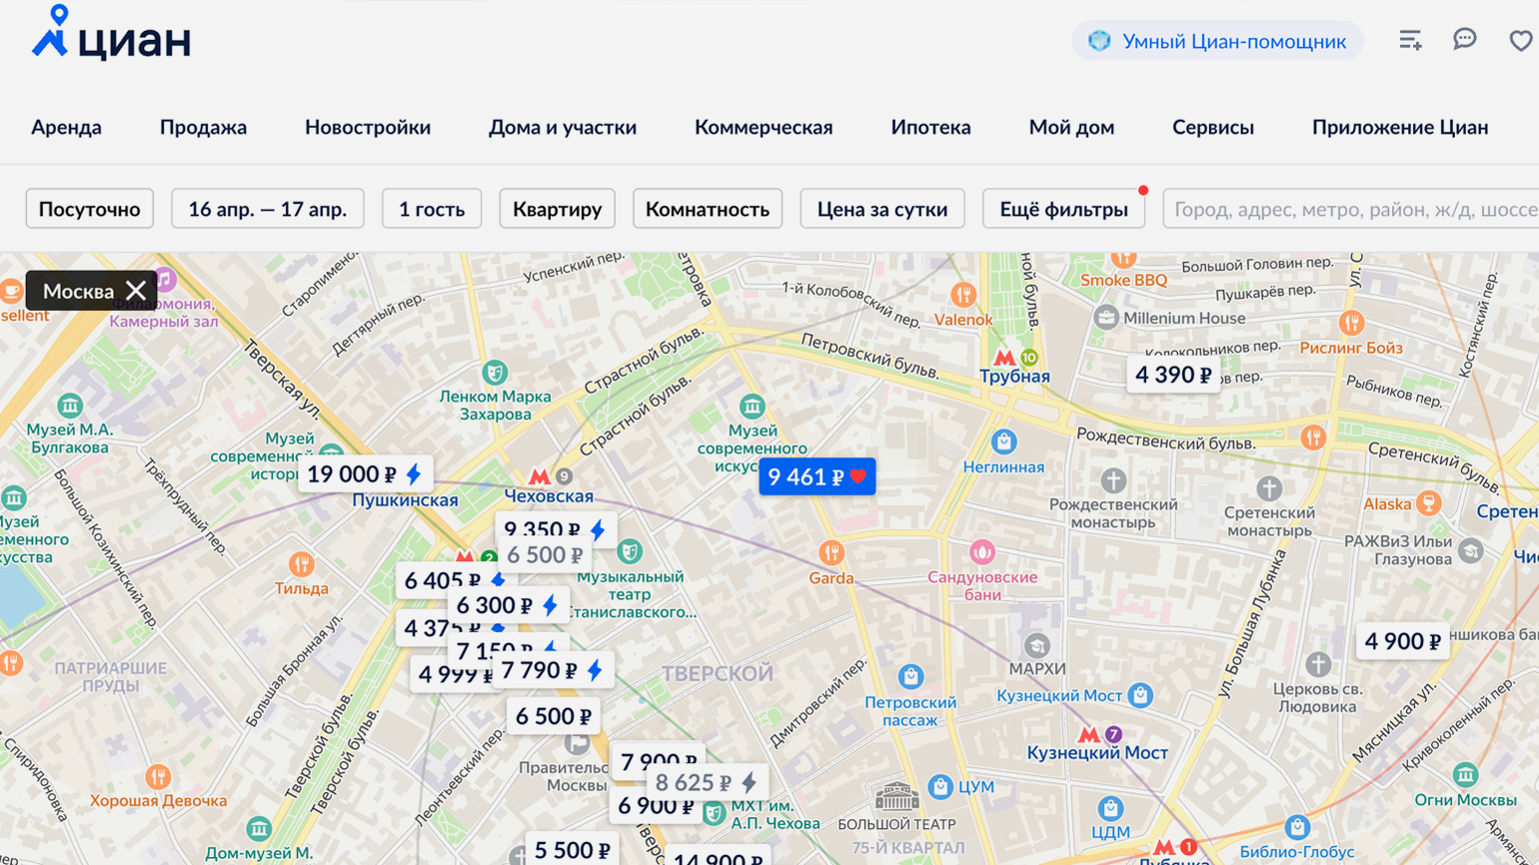Expand the Квартиру property type dropdown
This screenshot has width=1539, height=865.
pos(558,209)
